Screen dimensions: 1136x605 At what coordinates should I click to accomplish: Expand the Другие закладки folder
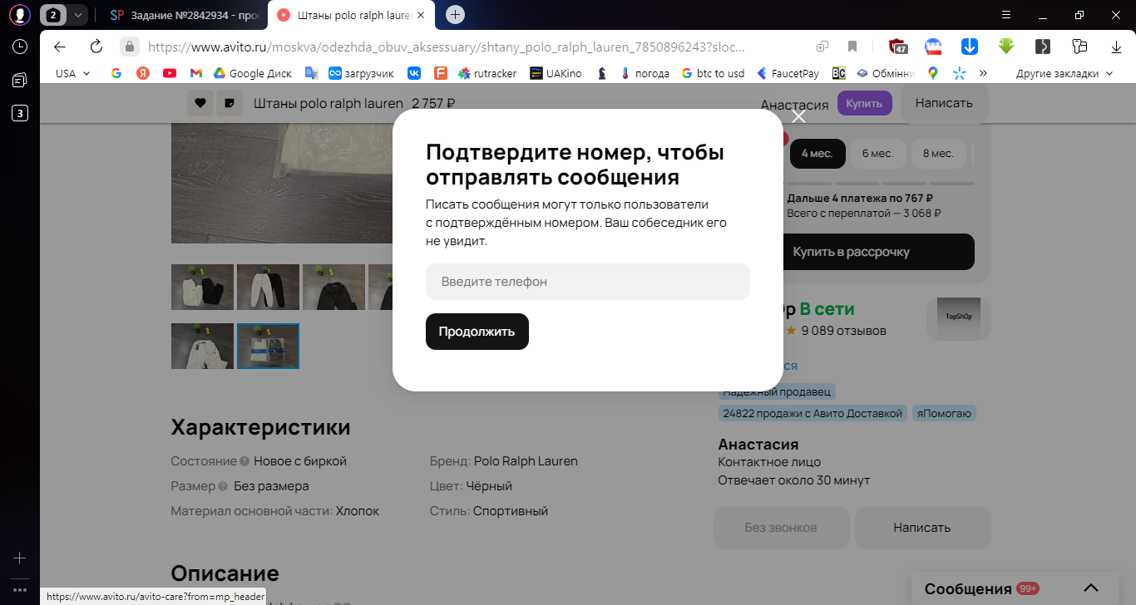1064,73
